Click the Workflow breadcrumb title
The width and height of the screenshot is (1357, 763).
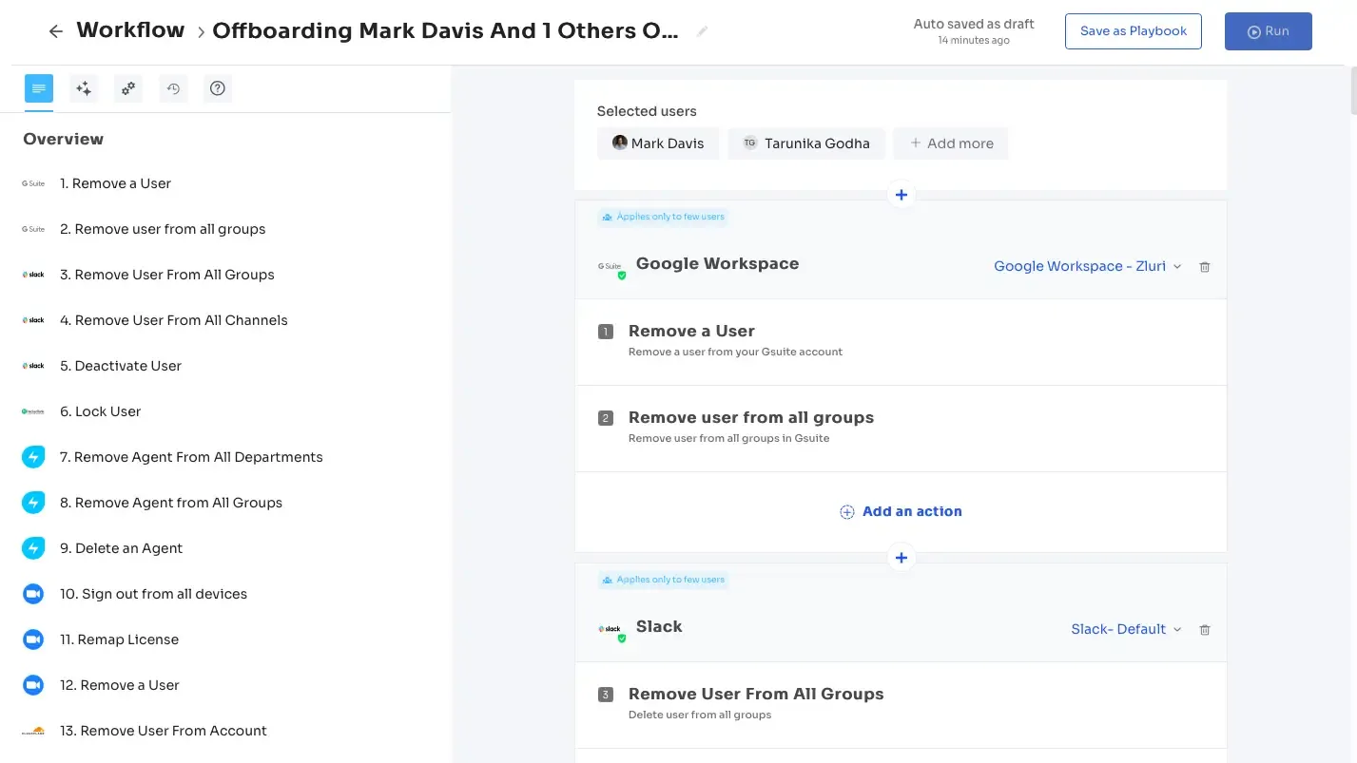(x=130, y=30)
